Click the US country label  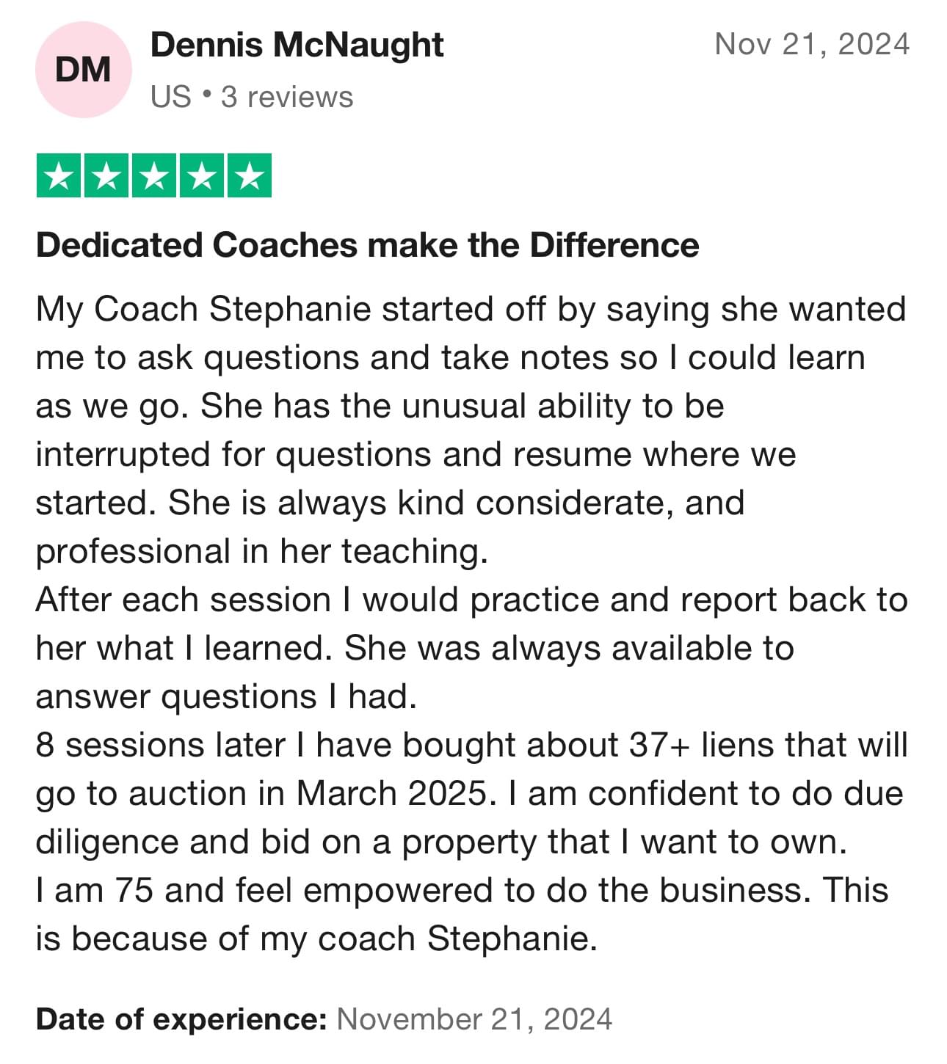pos(170,97)
